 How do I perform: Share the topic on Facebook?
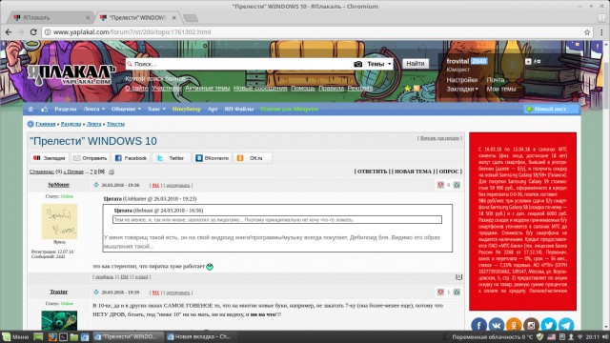pyautogui.click(x=132, y=158)
